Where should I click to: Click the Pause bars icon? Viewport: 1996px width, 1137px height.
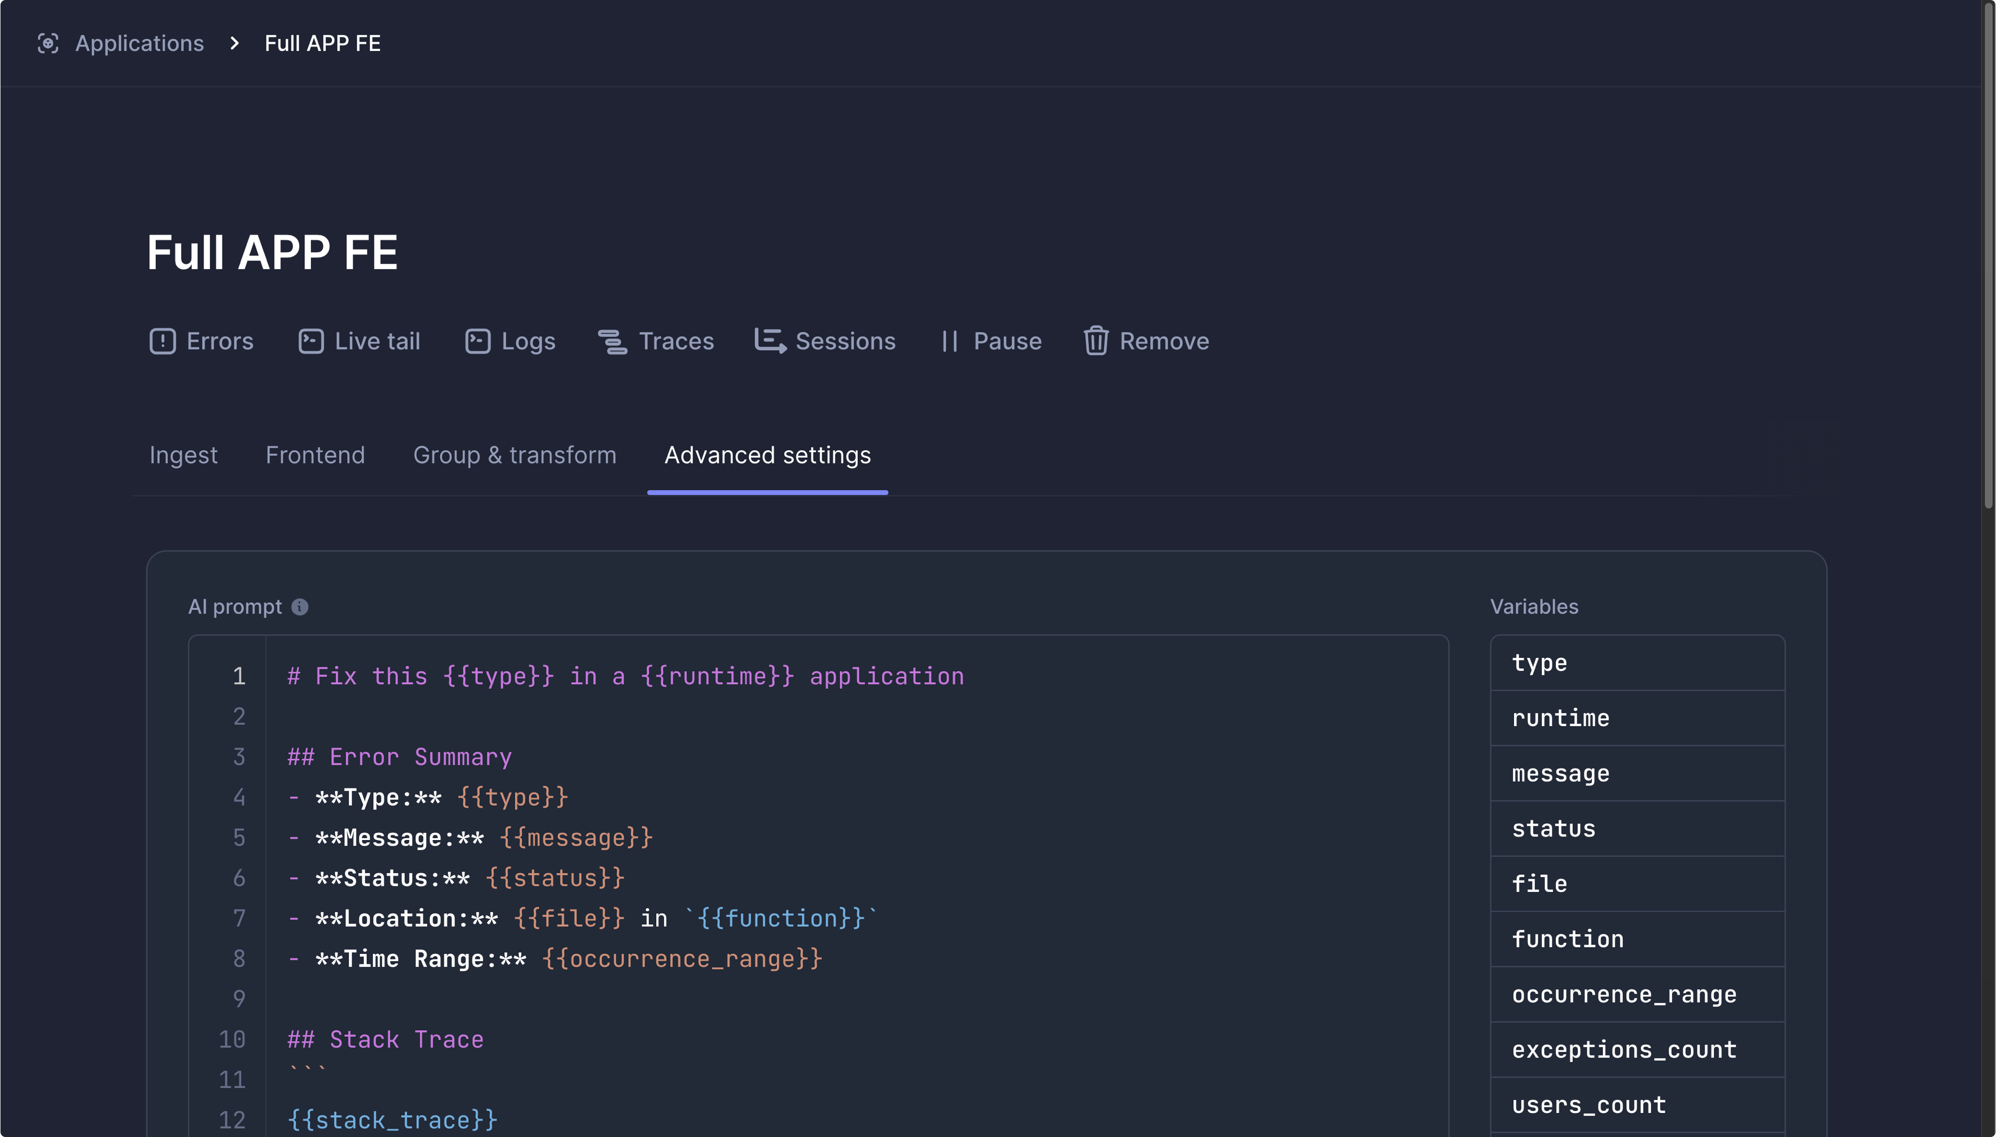(949, 341)
